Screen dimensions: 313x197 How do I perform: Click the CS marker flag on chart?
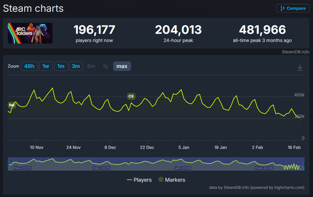131,96
